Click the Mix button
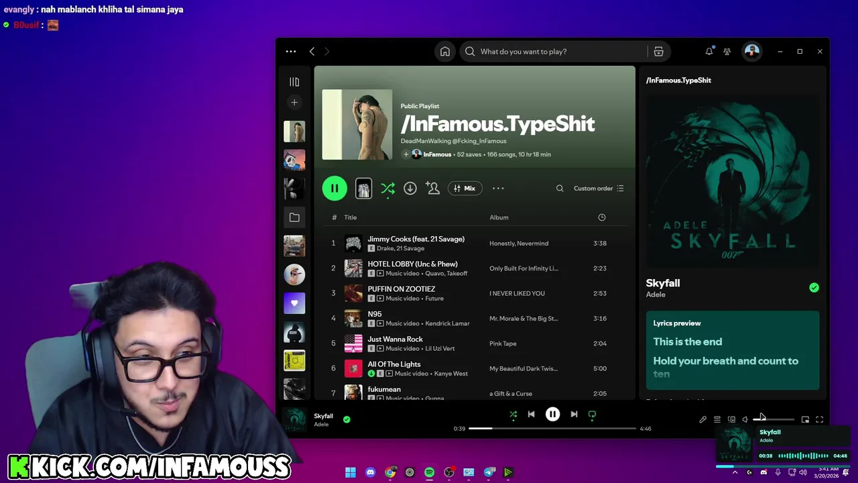This screenshot has height=483, width=858. click(464, 189)
